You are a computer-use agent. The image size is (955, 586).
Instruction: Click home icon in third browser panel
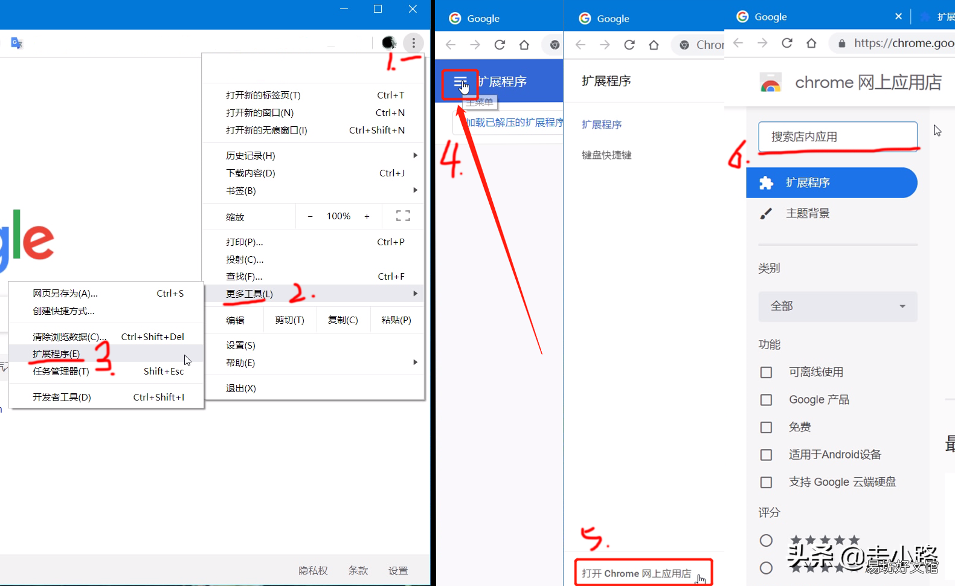[x=654, y=45]
